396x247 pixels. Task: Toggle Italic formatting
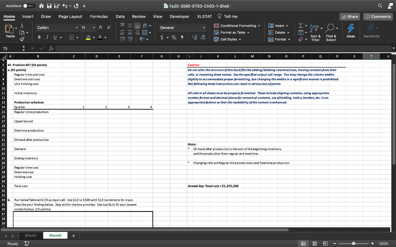[47, 37]
